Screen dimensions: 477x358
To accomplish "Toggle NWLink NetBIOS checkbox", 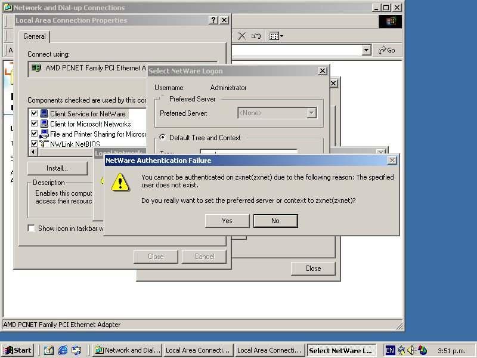I will [34, 143].
